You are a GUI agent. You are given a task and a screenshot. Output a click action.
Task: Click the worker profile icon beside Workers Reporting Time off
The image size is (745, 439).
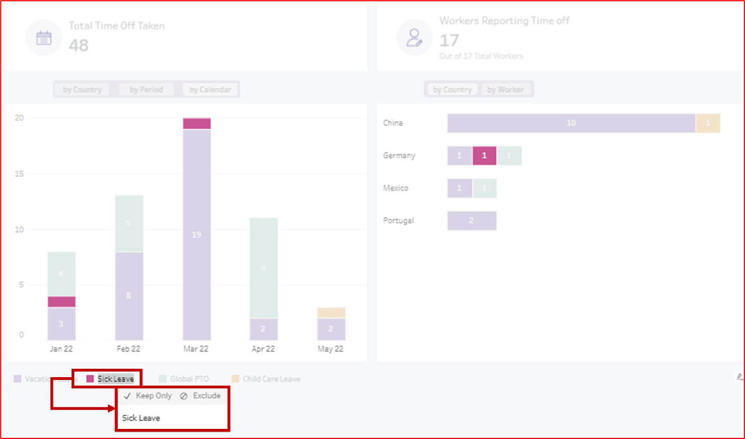point(414,37)
